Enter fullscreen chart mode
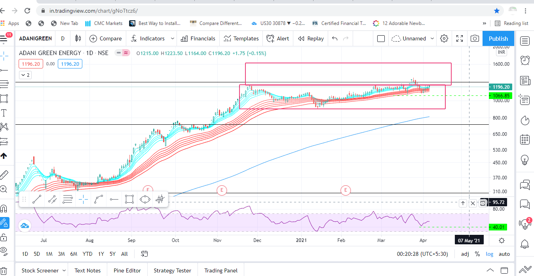This screenshot has height=276, width=534. (x=460, y=38)
